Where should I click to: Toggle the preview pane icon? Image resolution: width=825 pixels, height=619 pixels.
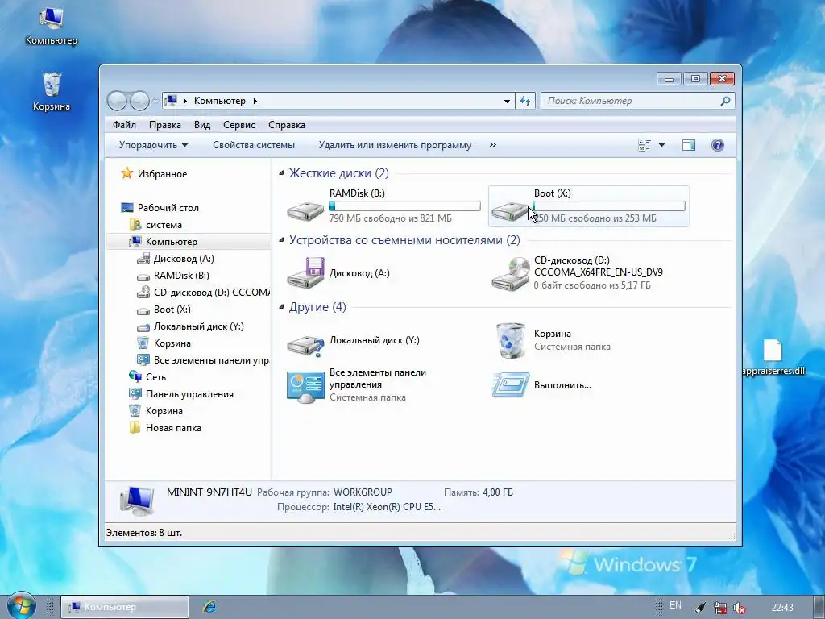coord(689,145)
